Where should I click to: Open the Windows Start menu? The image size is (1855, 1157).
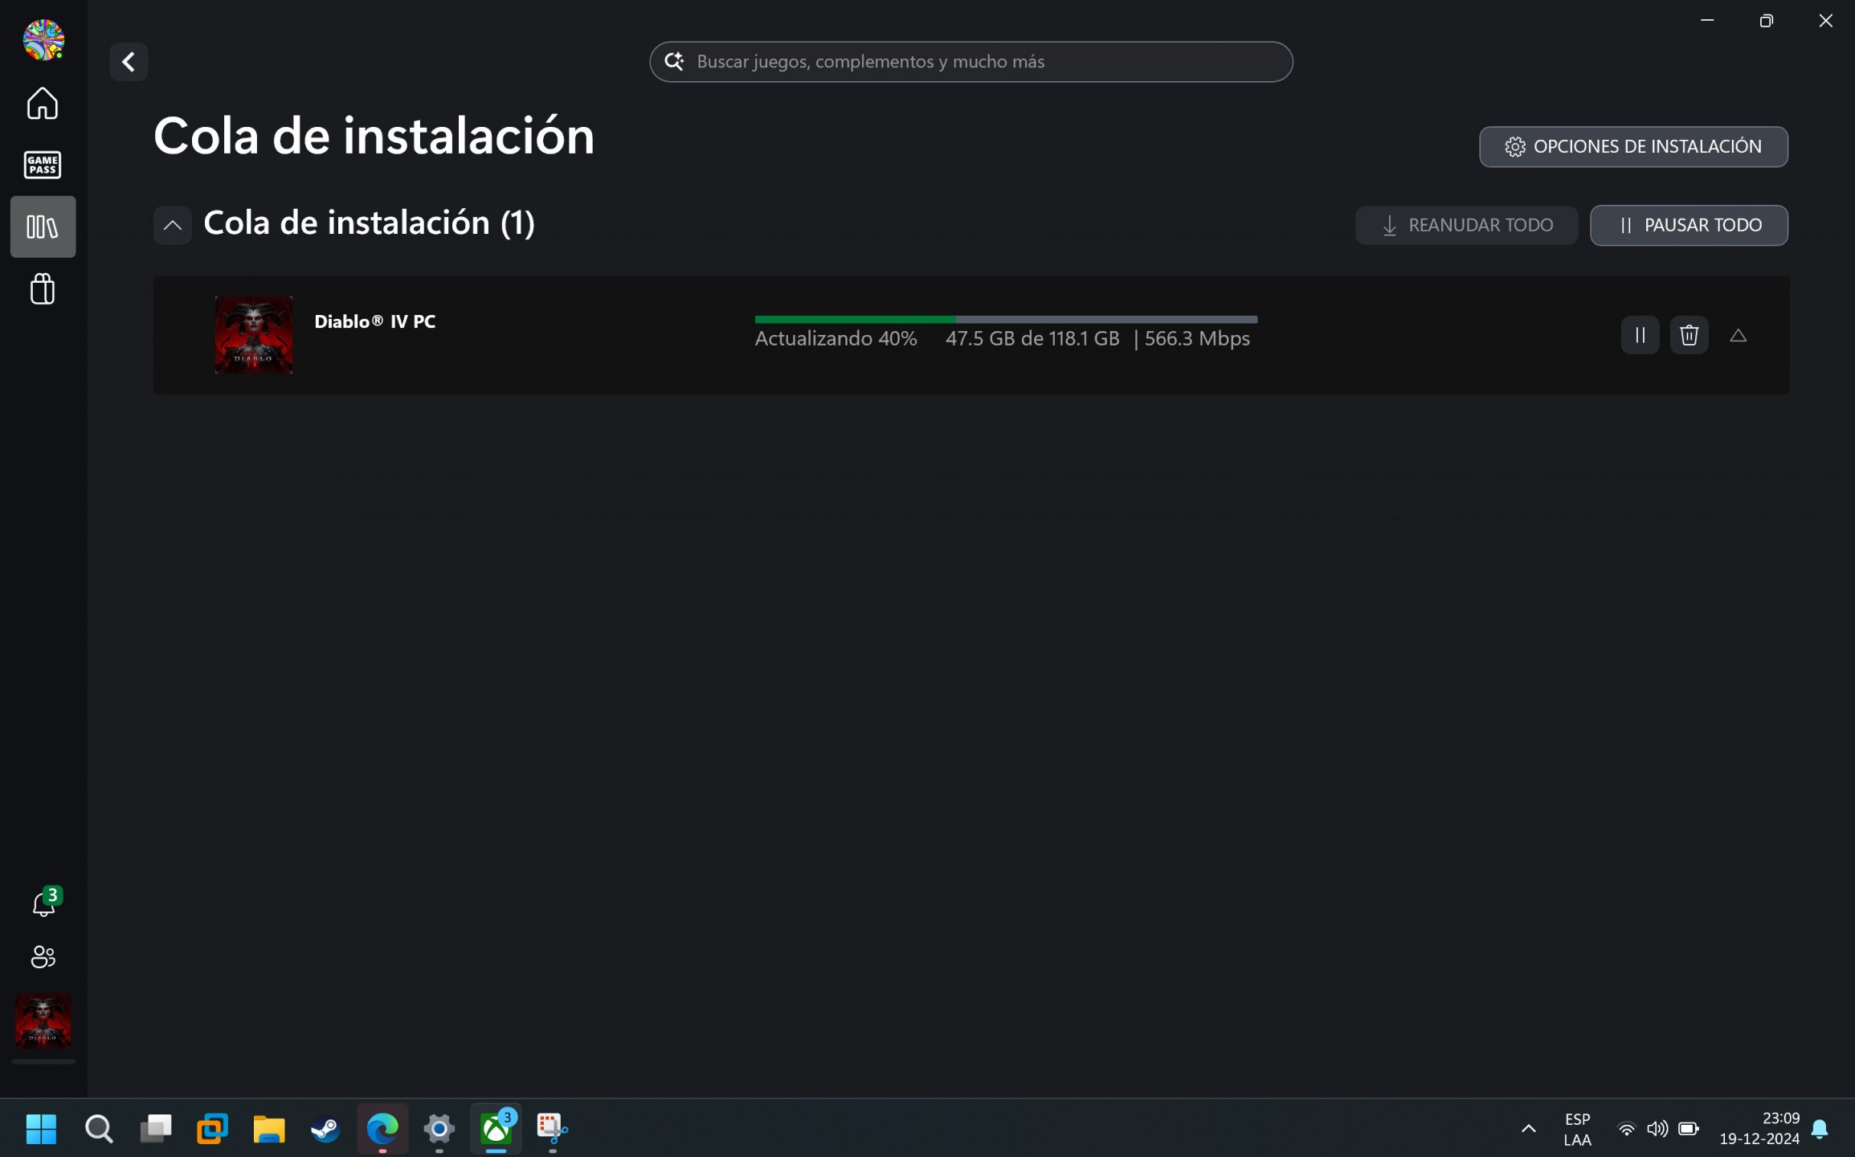[x=41, y=1128]
